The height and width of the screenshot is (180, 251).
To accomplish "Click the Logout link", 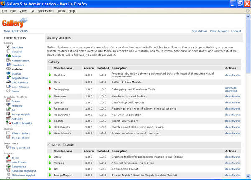I will 236,31.
